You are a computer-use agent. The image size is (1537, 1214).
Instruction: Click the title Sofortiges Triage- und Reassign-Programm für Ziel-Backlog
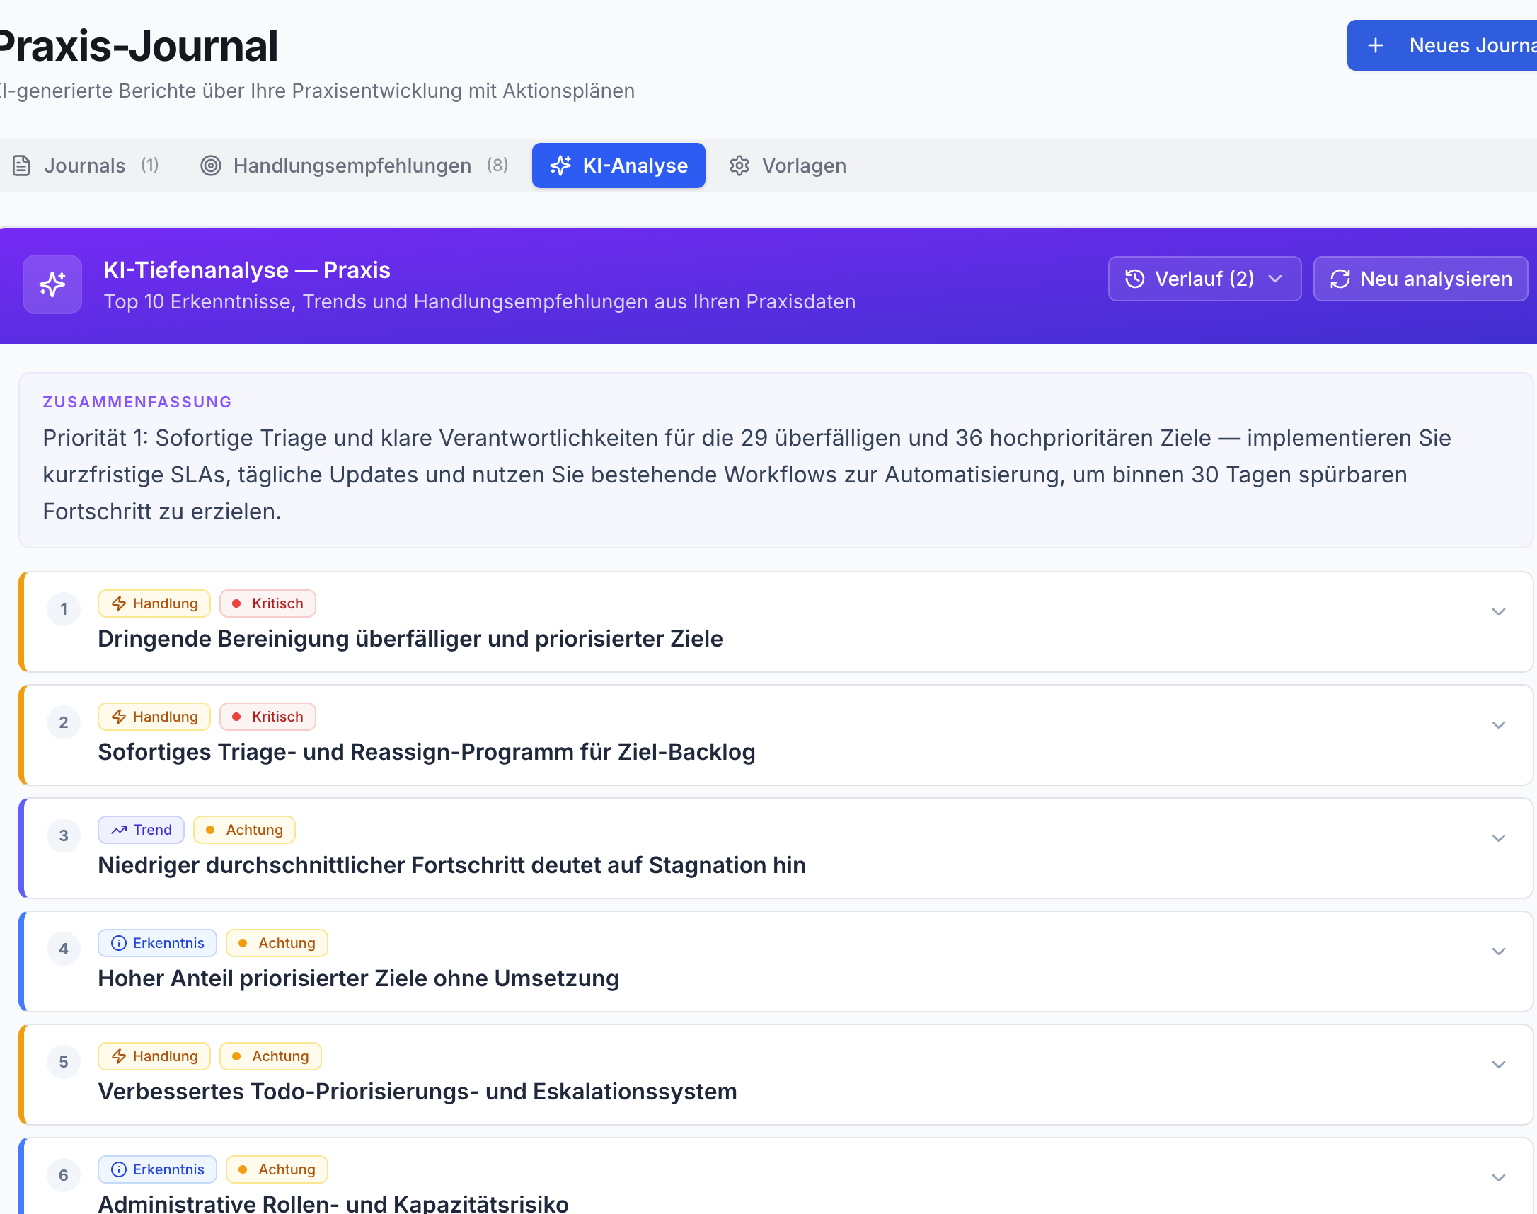pos(427,751)
